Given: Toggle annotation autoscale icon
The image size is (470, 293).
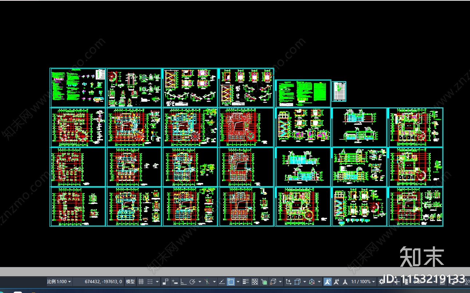Looking at the screenshot, I should point(336,281).
